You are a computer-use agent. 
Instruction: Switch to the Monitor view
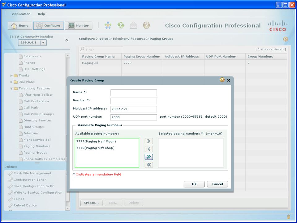click(x=79, y=26)
